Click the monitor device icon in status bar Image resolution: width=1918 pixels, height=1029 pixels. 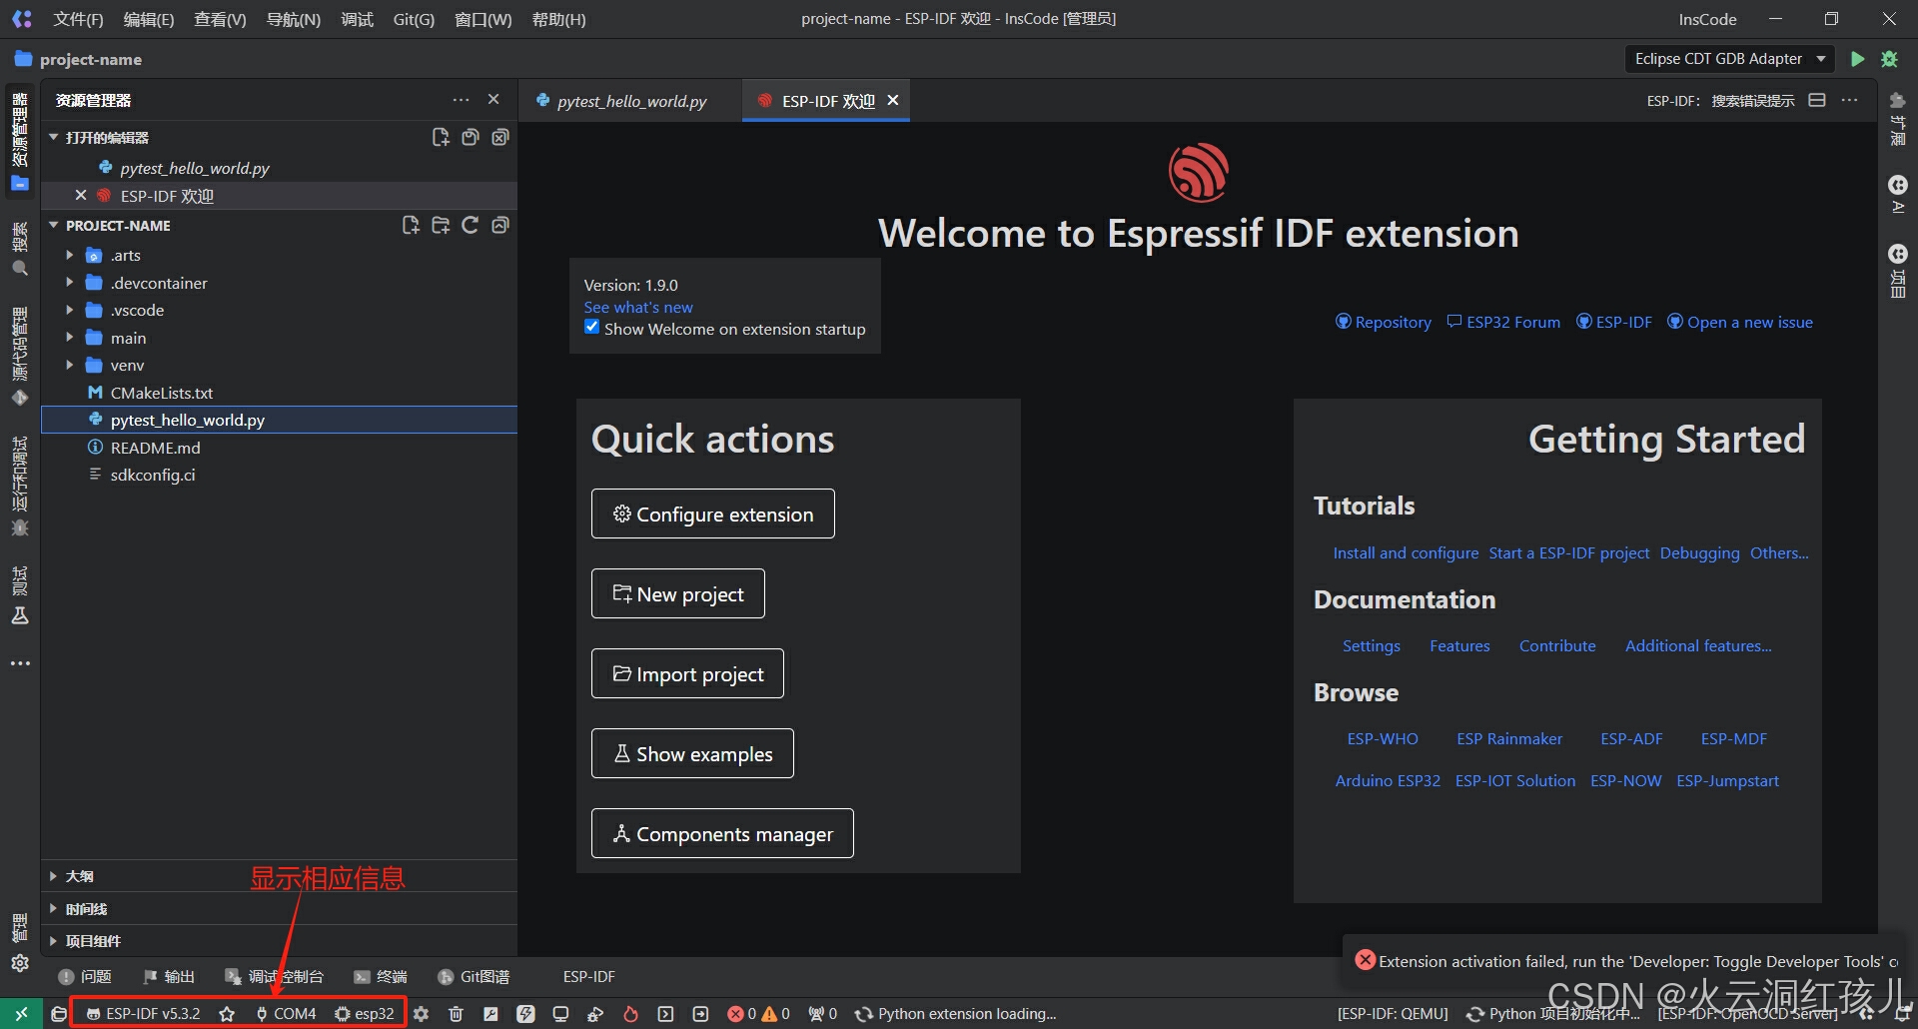point(560,1013)
